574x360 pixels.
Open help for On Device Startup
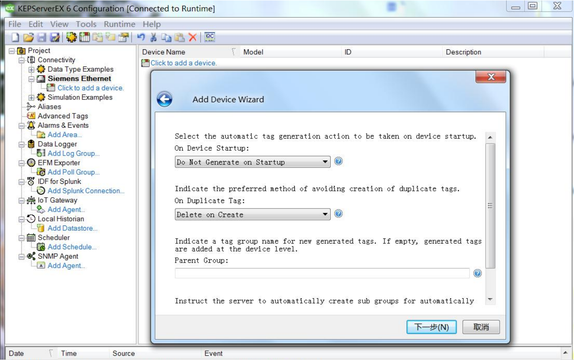click(x=339, y=161)
